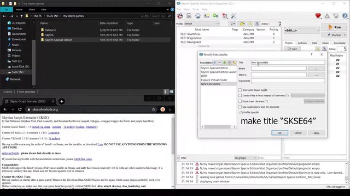The width and height of the screenshot is (350, 196).
Task: Click the Sort button in Plugins
Action: point(293,49)
